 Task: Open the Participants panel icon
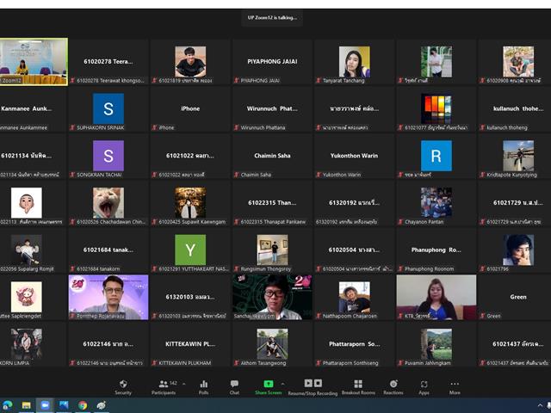pyautogui.click(x=164, y=384)
